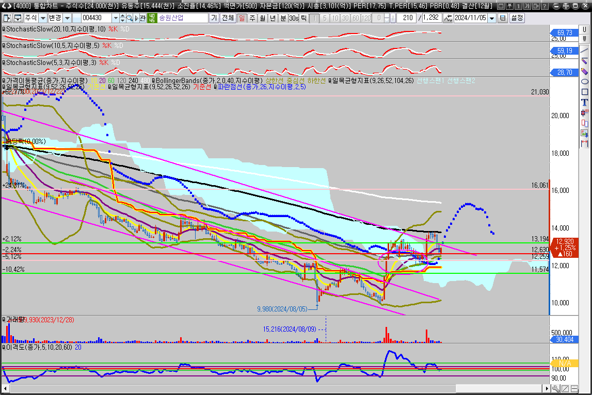
Task: Switch to yearly (년) chart period
Action: coord(273,18)
